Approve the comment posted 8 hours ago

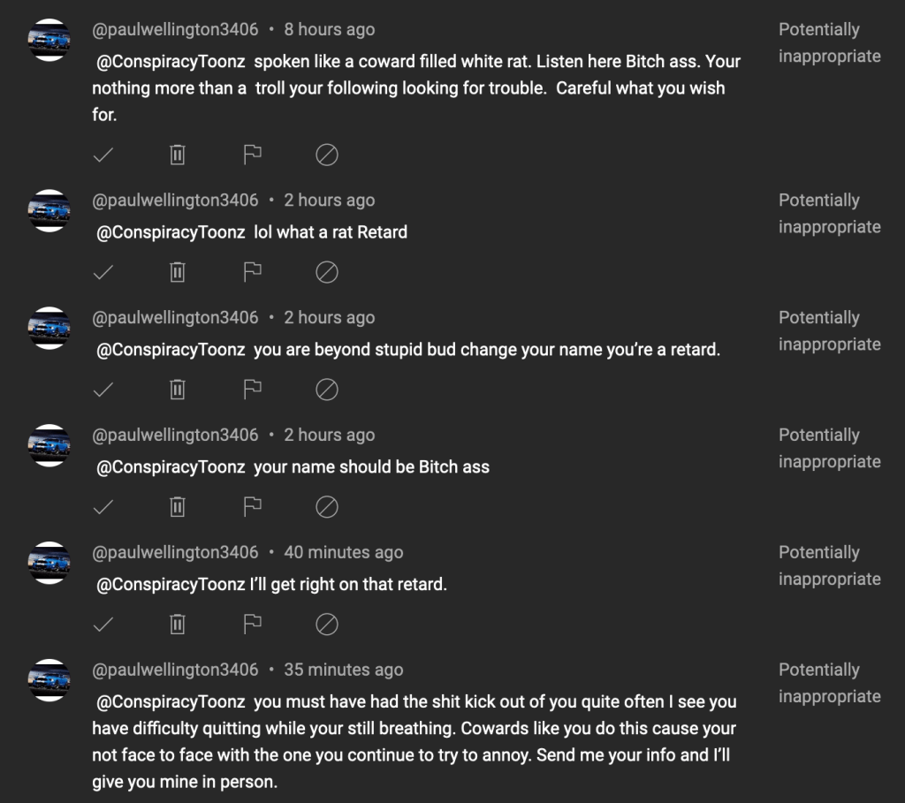pos(103,155)
